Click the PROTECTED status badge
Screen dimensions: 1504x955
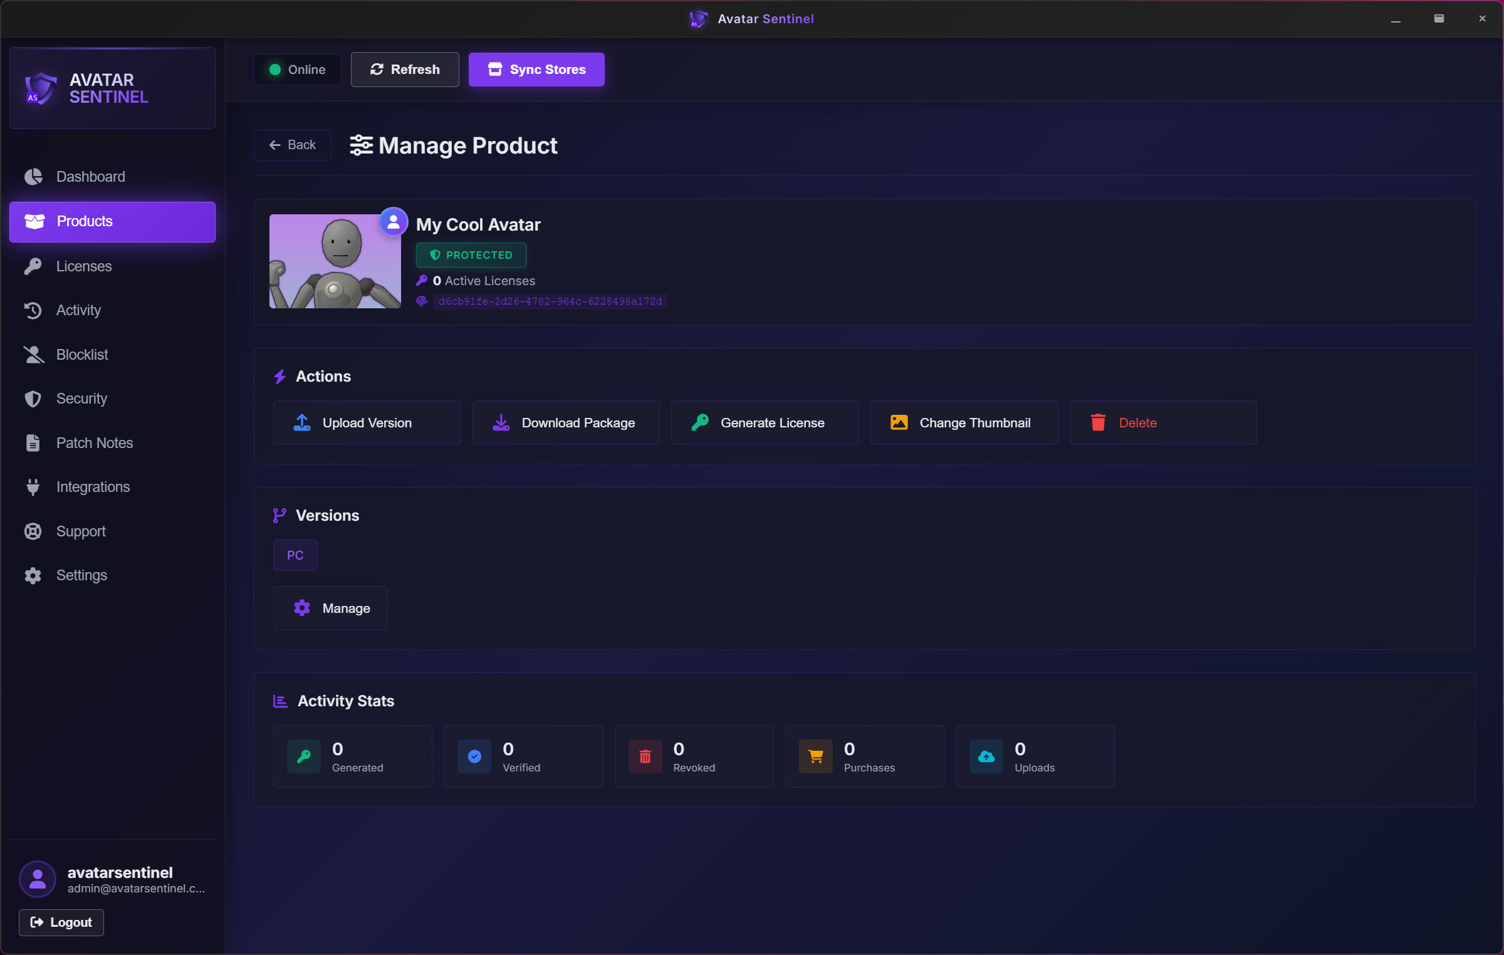(470, 254)
